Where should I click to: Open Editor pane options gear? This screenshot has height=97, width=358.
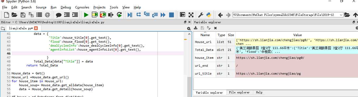[x=189, y=28]
